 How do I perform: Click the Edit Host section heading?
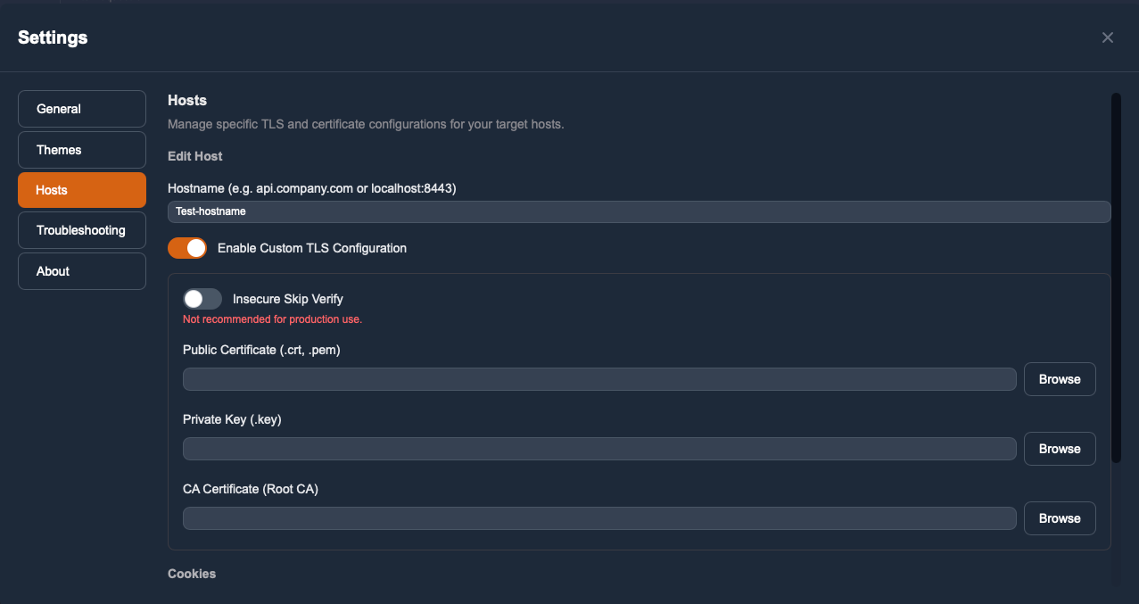point(194,155)
